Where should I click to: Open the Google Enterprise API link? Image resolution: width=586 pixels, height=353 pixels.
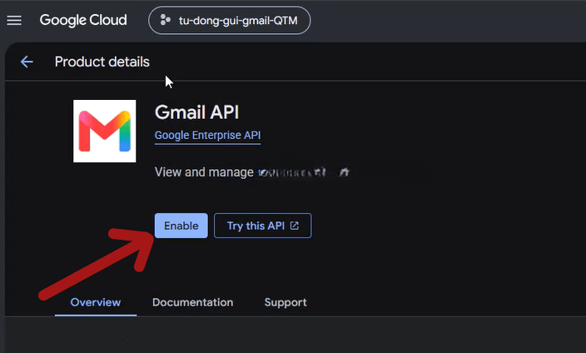click(208, 136)
